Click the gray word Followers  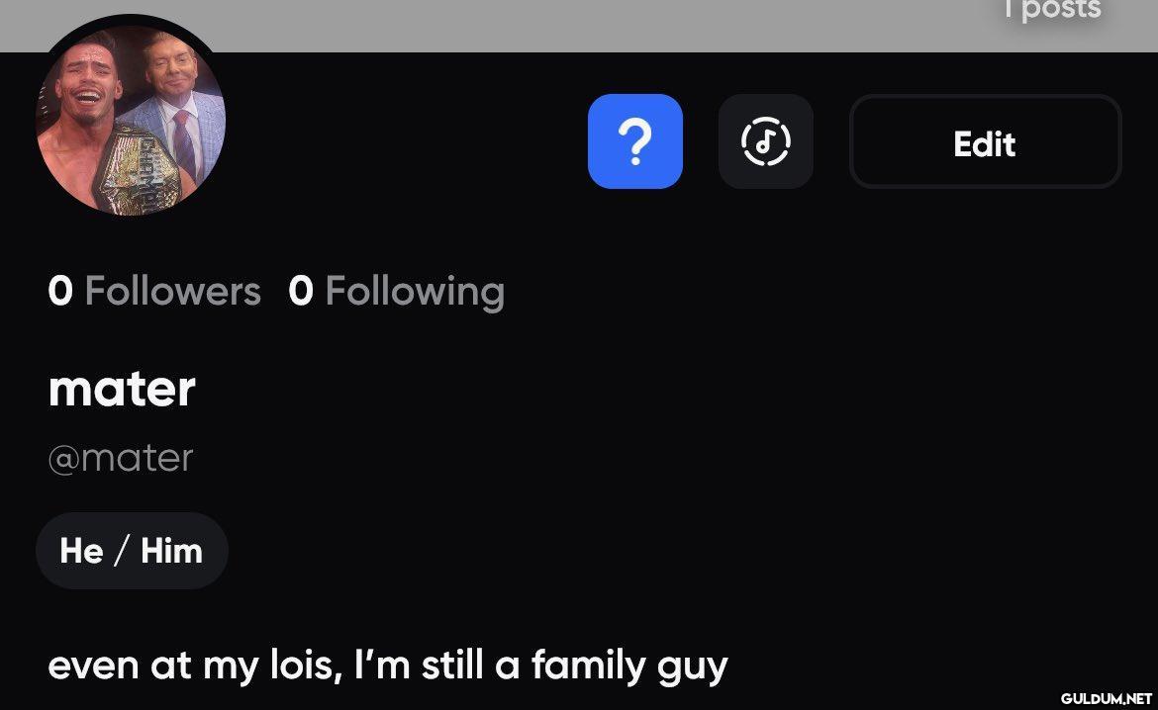pyautogui.click(x=173, y=291)
